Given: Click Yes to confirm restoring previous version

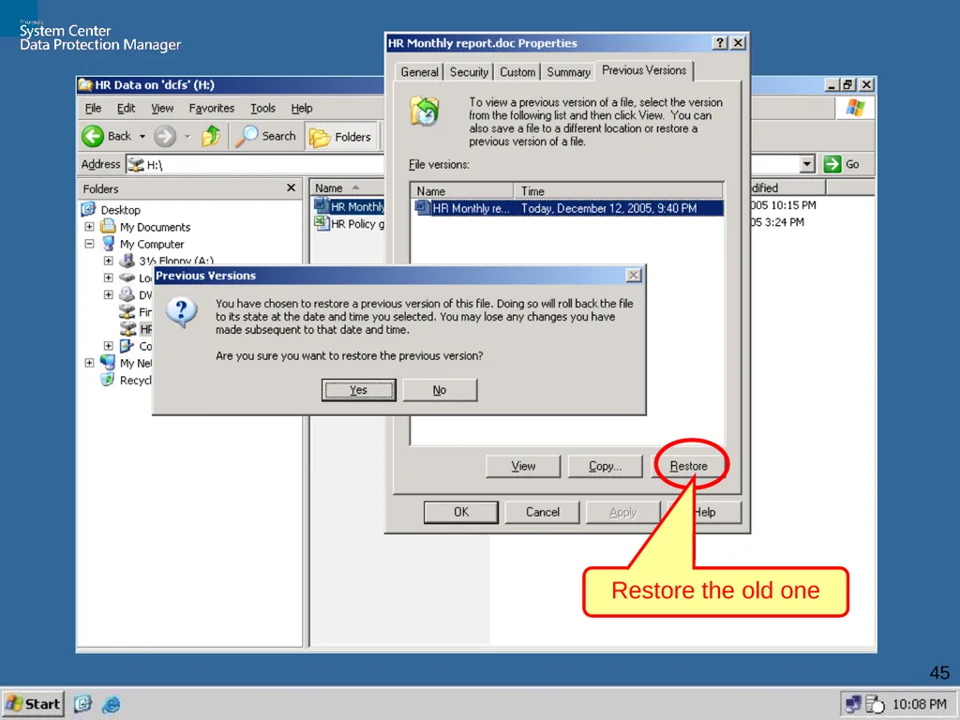Looking at the screenshot, I should point(359,390).
